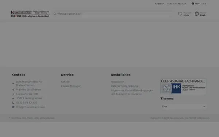Image resolution: width=219 pixels, height=137 pixels.
Task: Expand the Hilfe & Service menu
Action: click(176, 4)
